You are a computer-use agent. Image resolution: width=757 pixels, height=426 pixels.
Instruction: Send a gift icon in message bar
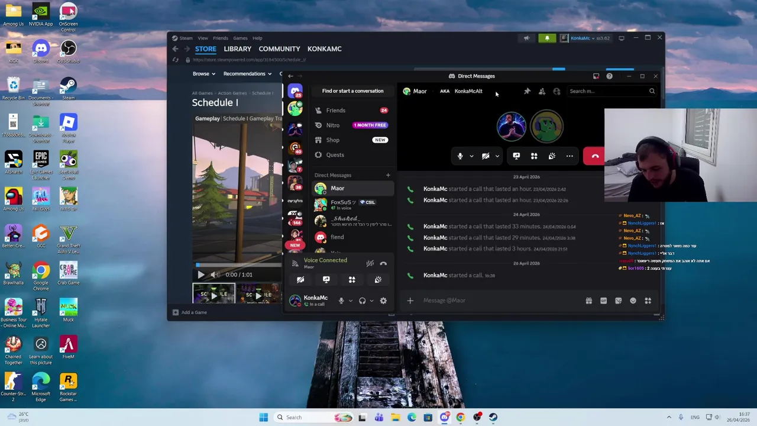(588, 301)
